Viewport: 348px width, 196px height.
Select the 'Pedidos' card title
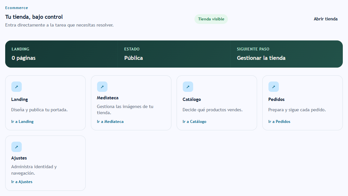pyautogui.click(x=276, y=99)
